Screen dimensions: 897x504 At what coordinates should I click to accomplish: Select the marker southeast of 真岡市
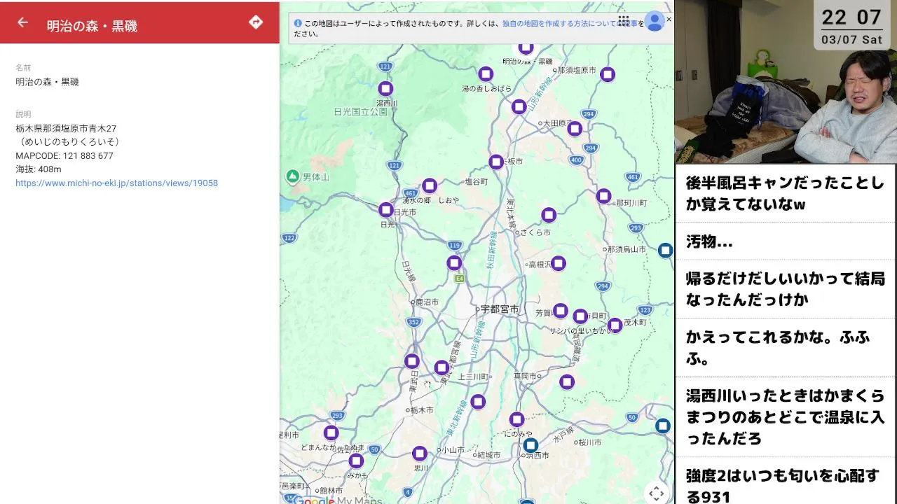pyautogui.click(x=567, y=382)
